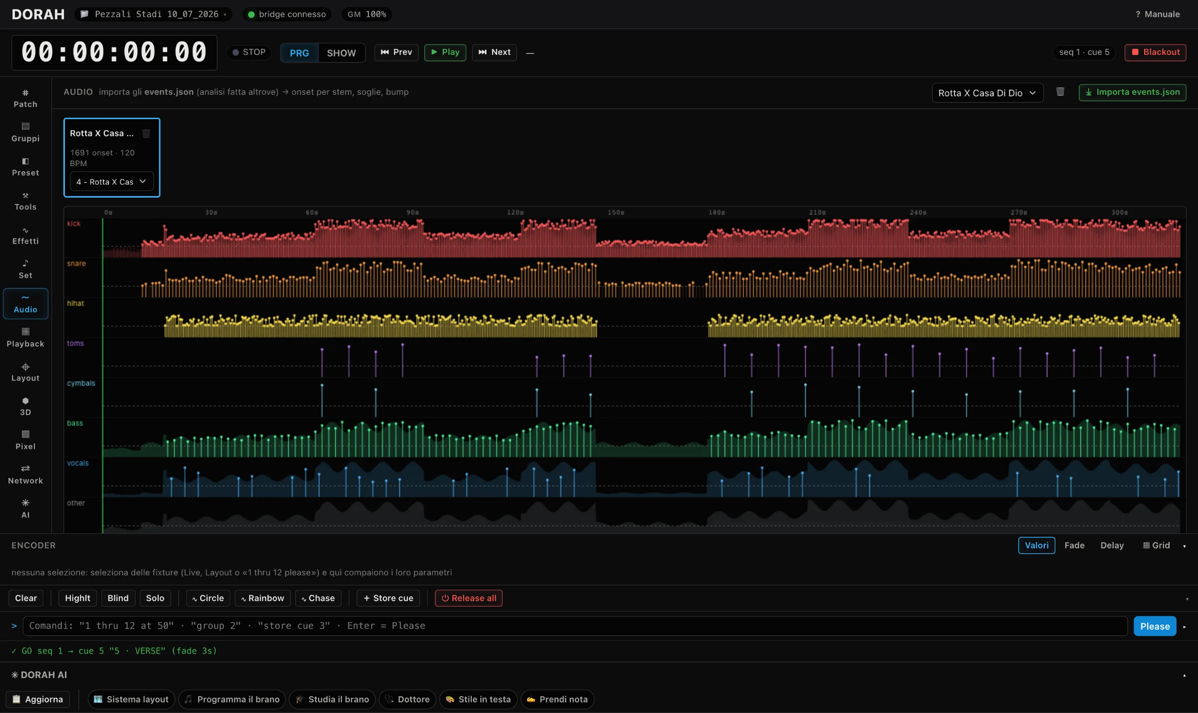Start playback with Play button
This screenshot has width=1198, height=713.
tap(445, 52)
